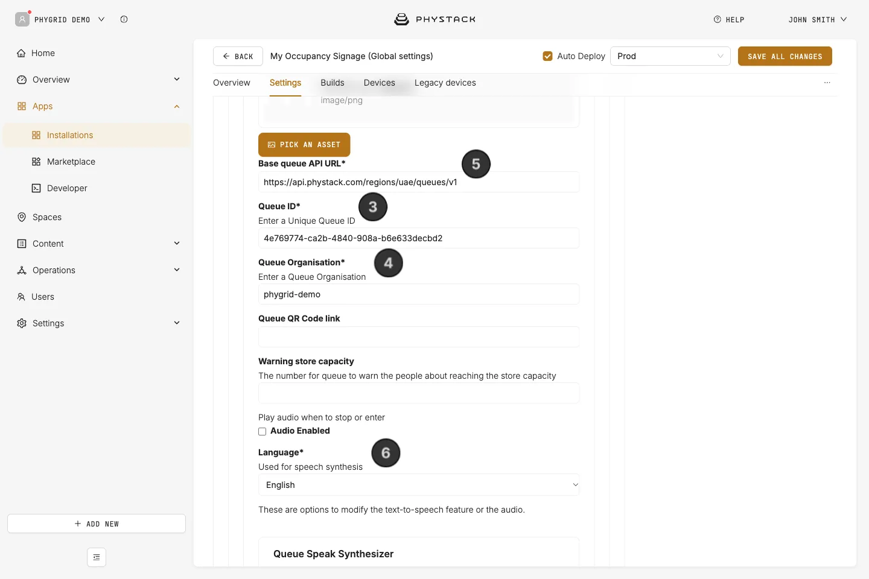The width and height of the screenshot is (869, 579).
Task: Click the Help question mark icon
Action: (718, 19)
